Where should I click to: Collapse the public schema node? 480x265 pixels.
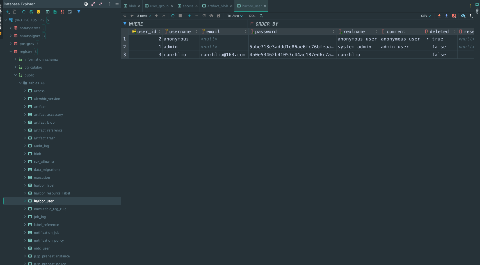(x=15, y=75)
